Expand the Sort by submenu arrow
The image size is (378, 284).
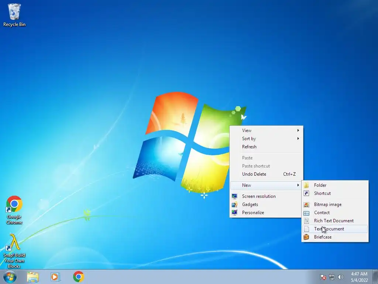298,139
